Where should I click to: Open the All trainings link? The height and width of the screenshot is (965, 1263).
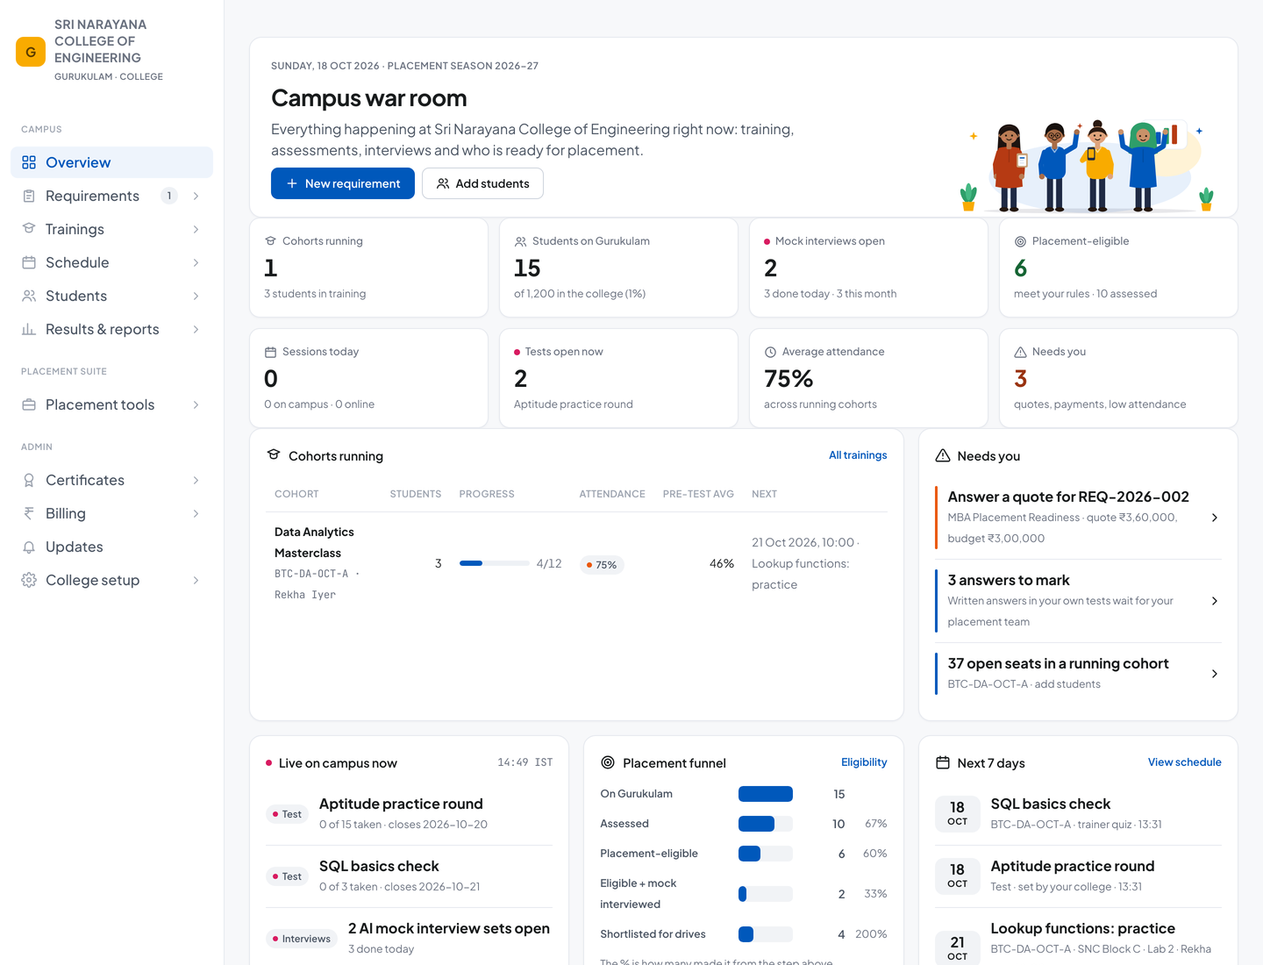click(858, 455)
